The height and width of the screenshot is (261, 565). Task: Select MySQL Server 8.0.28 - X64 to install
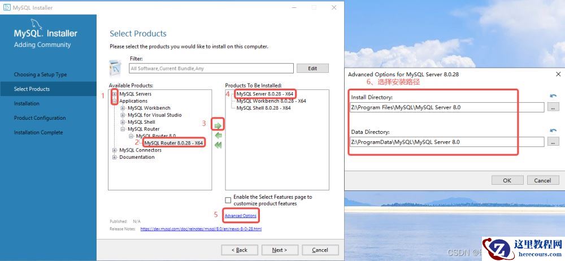(265, 94)
